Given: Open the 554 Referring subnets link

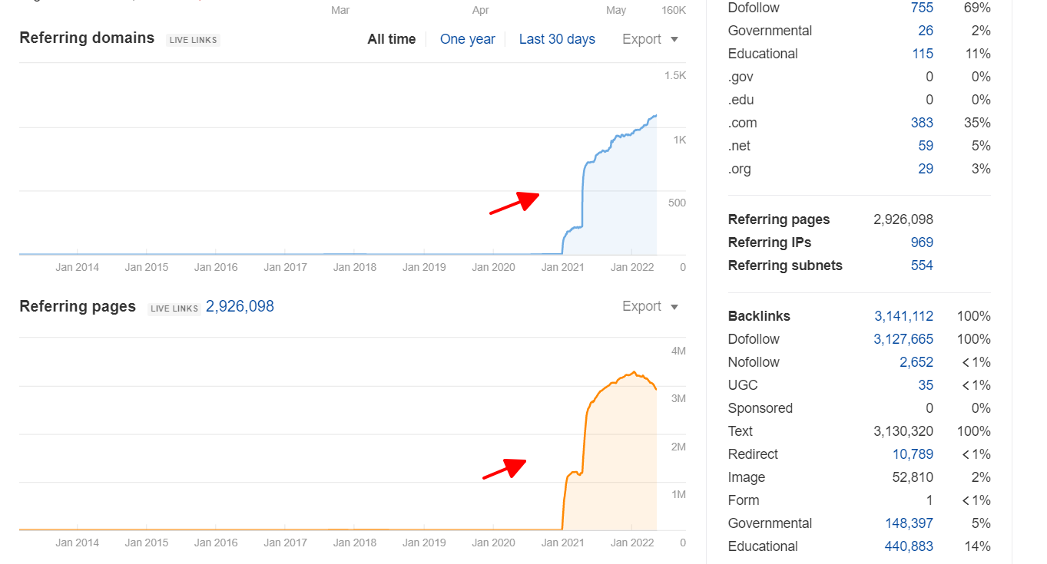Looking at the screenshot, I should click(922, 266).
